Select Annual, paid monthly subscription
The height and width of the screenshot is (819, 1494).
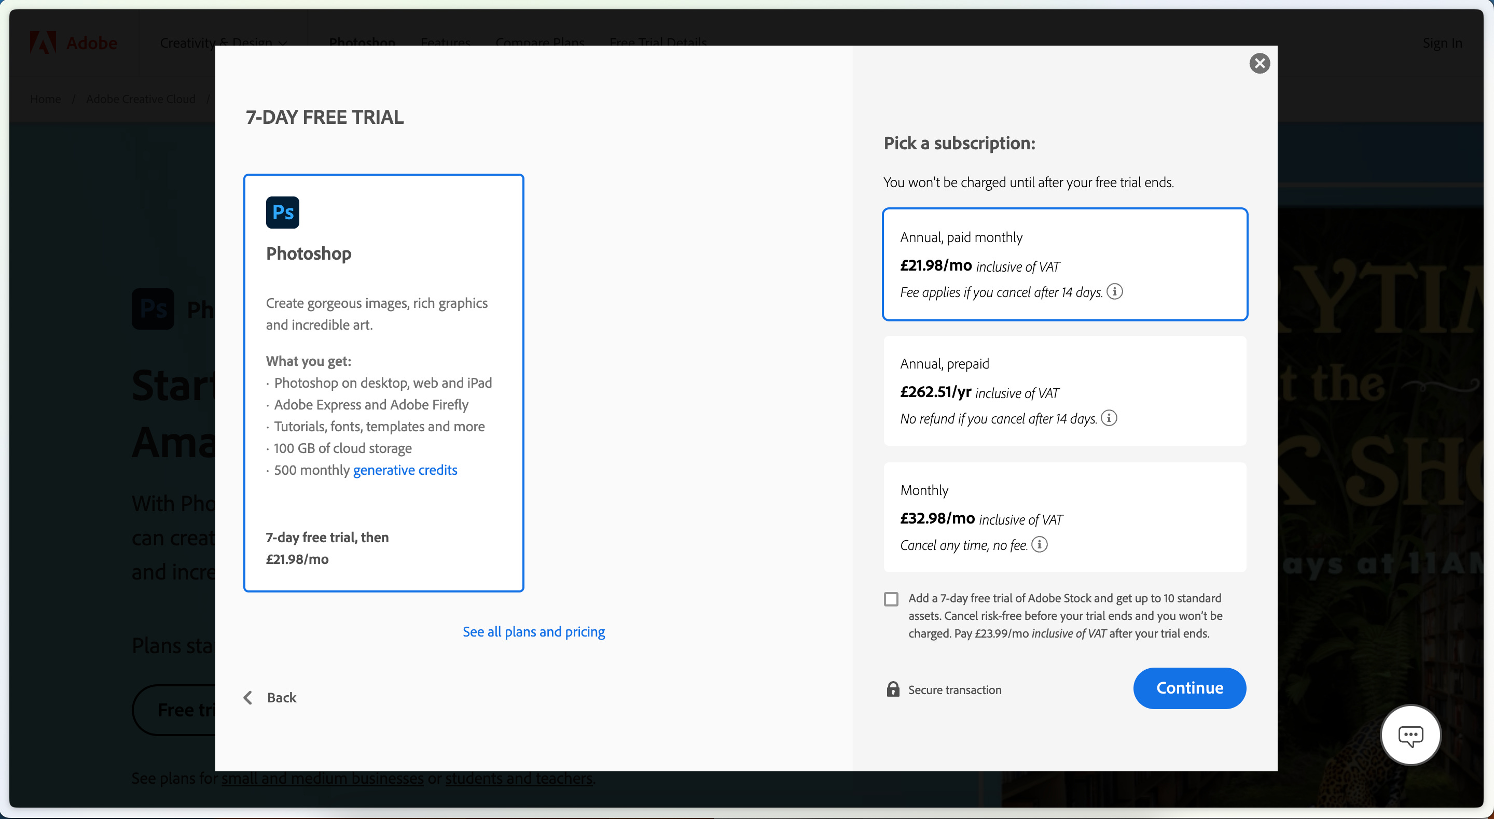pyautogui.click(x=1065, y=264)
